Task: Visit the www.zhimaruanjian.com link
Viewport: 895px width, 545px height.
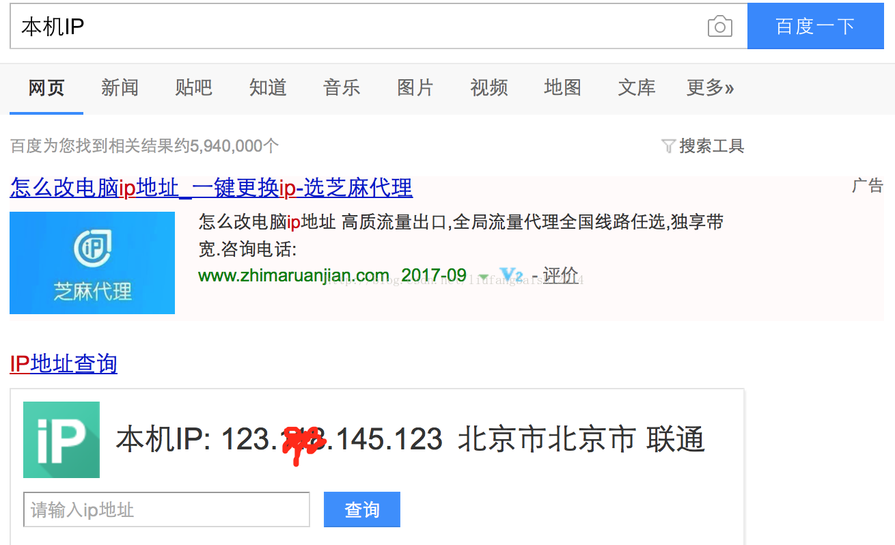Action: click(294, 275)
